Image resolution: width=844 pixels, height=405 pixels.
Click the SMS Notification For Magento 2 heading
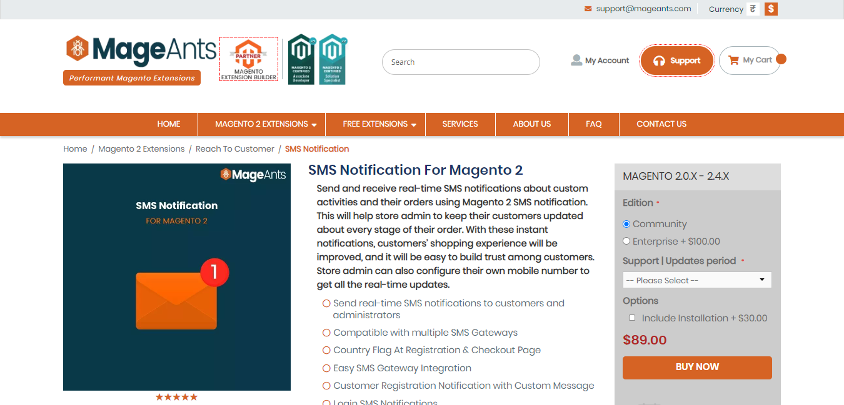[x=416, y=170]
